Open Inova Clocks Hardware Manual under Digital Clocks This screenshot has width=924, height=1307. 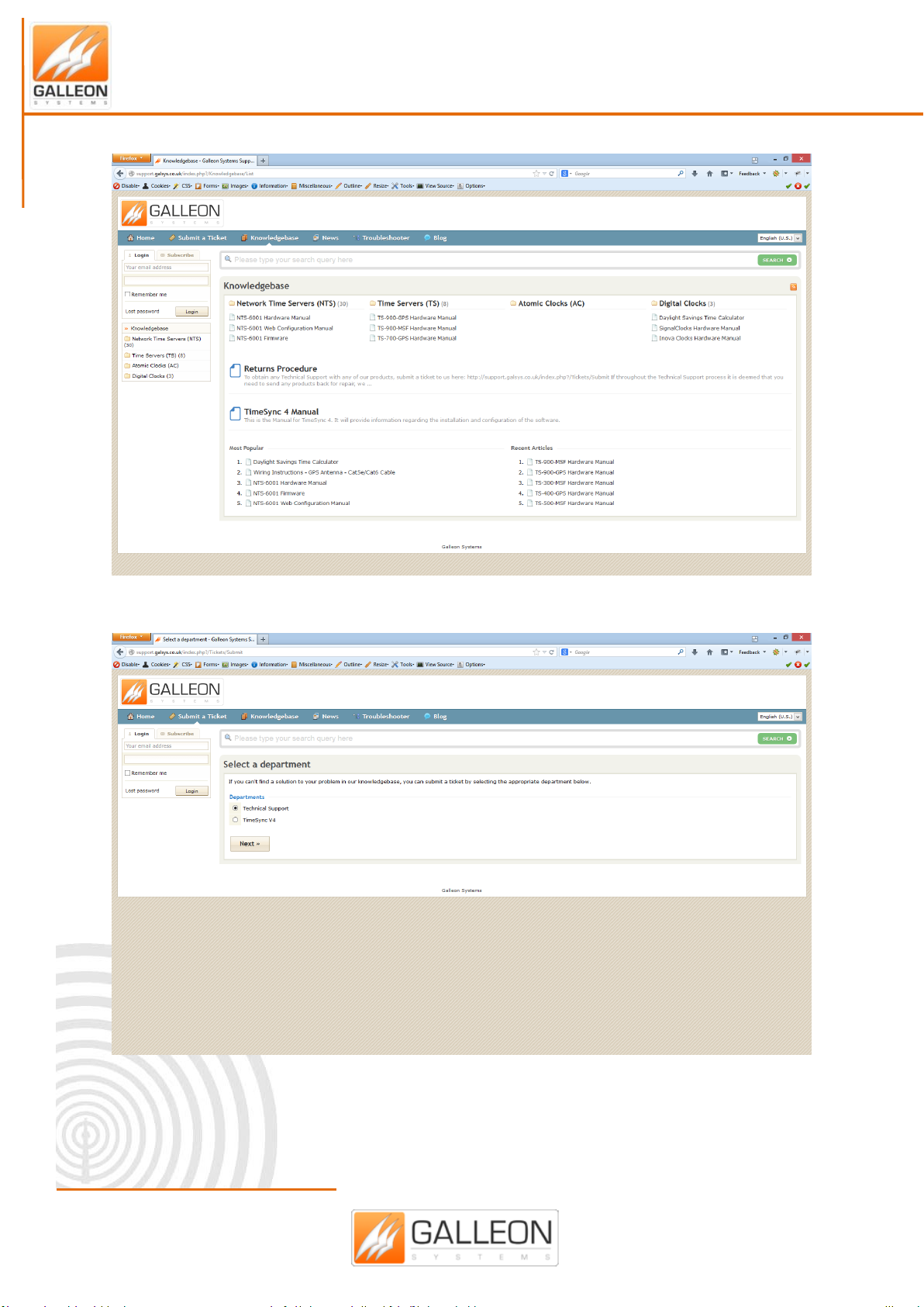coord(700,338)
